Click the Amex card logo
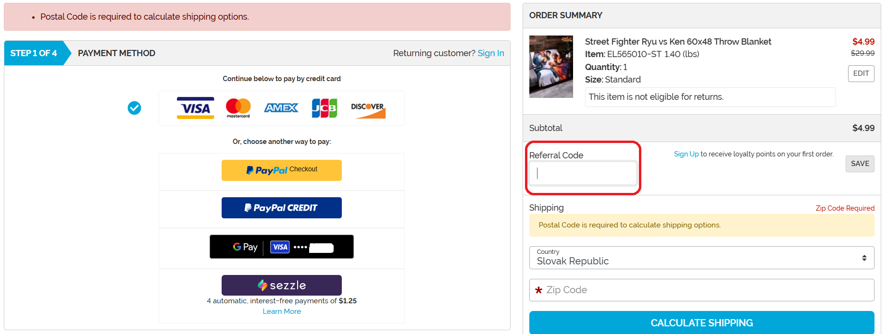 pyautogui.click(x=281, y=108)
